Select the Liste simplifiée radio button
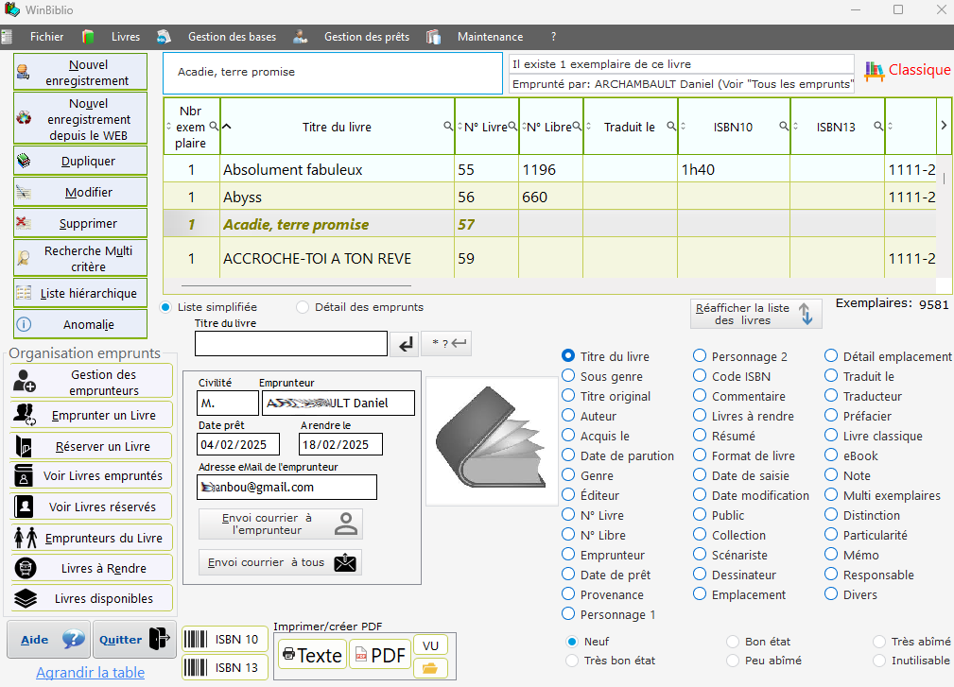The width and height of the screenshot is (954, 687). tap(165, 308)
